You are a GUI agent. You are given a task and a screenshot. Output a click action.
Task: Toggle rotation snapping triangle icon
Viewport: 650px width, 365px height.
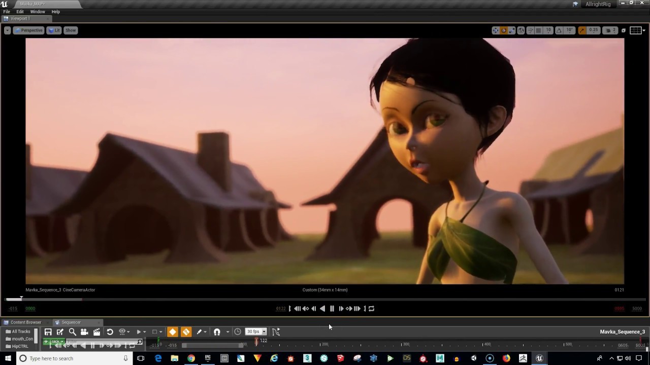pos(559,30)
